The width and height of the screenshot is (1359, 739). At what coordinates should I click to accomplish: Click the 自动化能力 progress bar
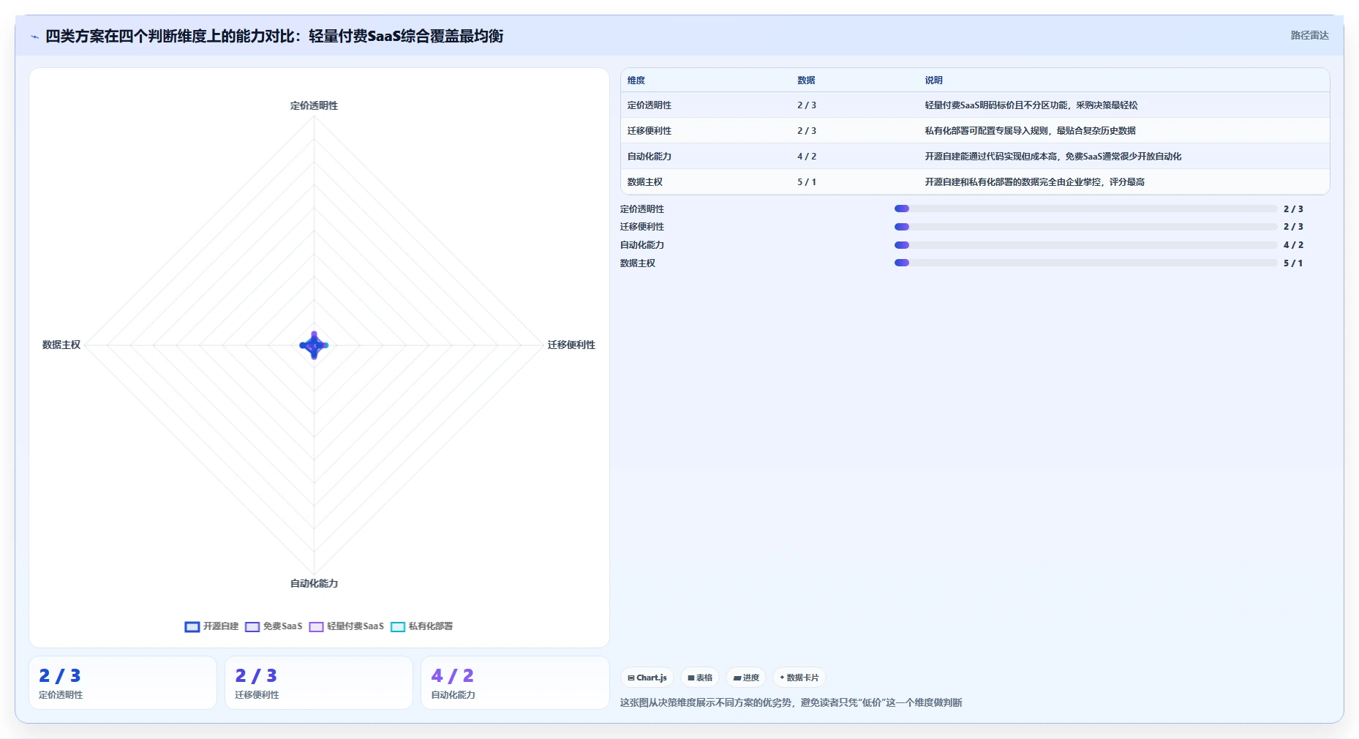(x=1085, y=245)
